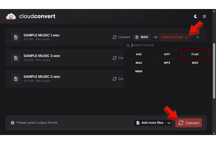Choose the WMA format option
Viewport: 216px width, 144px height.
pos(139,71)
